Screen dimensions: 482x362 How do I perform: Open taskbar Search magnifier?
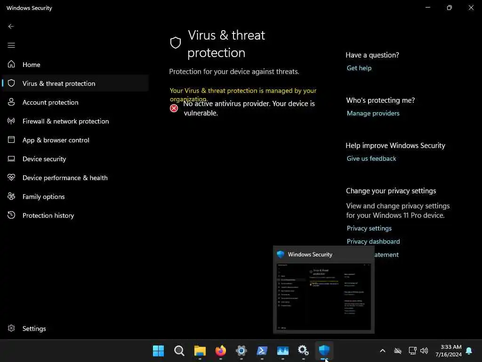point(179,351)
